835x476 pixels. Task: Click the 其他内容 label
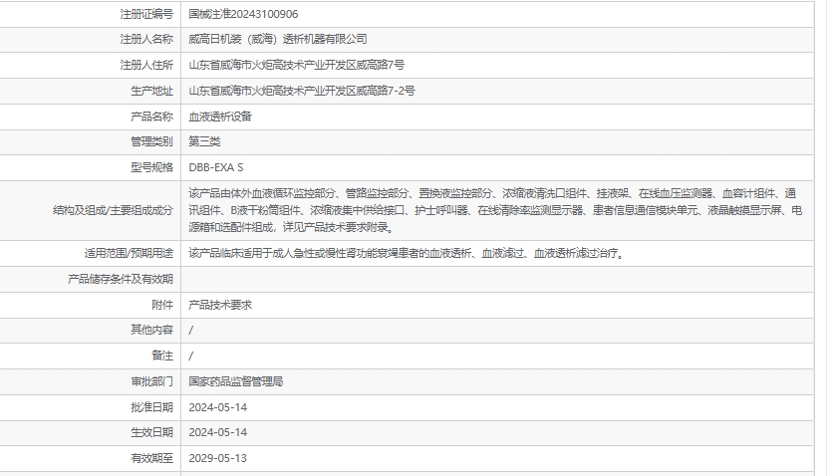point(151,330)
